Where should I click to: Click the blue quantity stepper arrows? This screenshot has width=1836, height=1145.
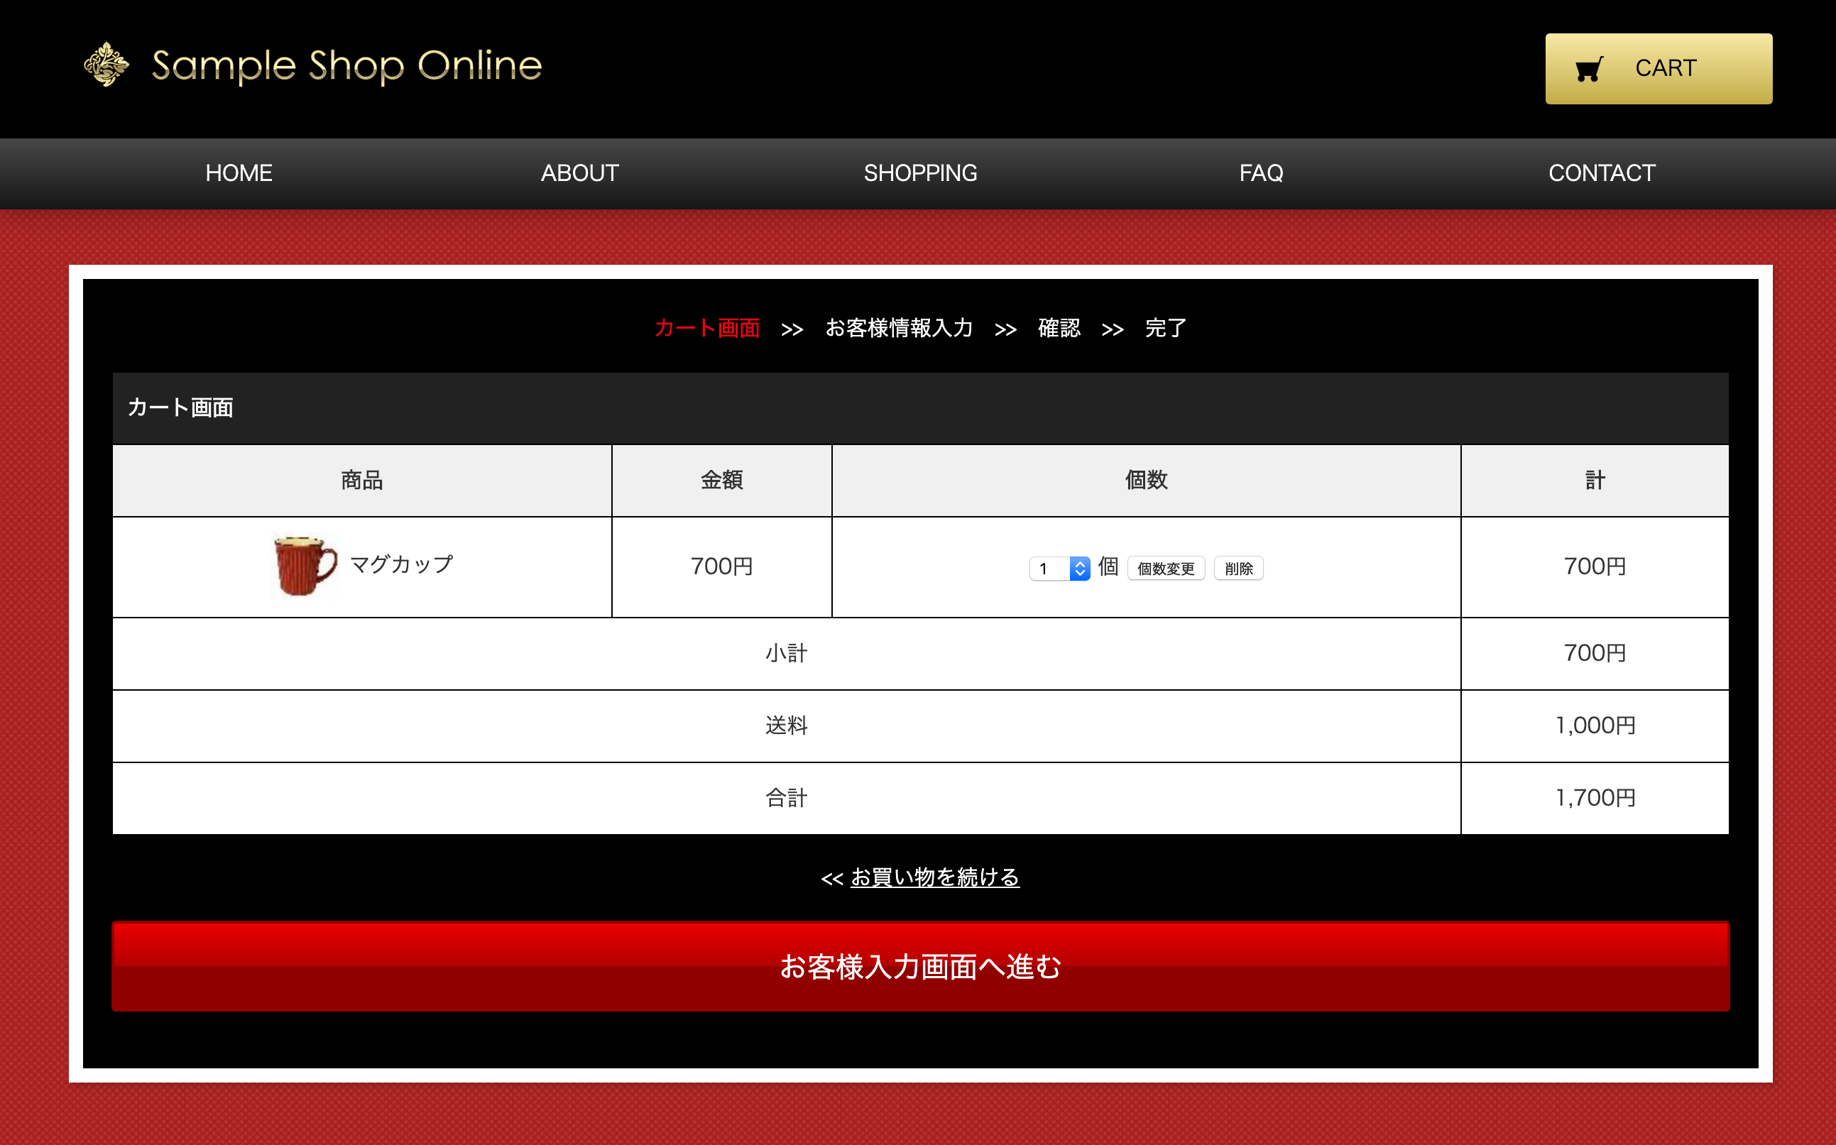(x=1080, y=569)
